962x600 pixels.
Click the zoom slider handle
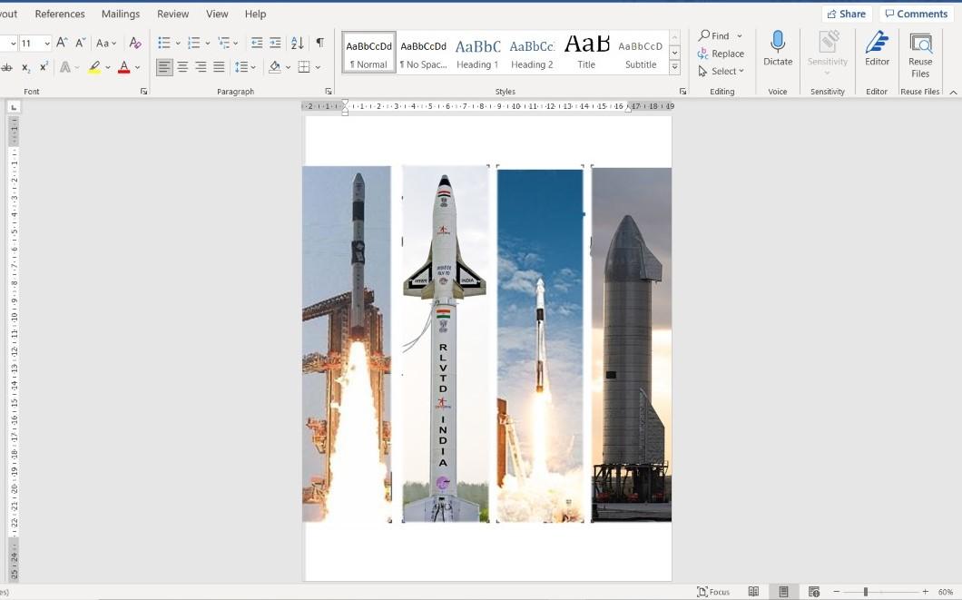pos(866,592)
